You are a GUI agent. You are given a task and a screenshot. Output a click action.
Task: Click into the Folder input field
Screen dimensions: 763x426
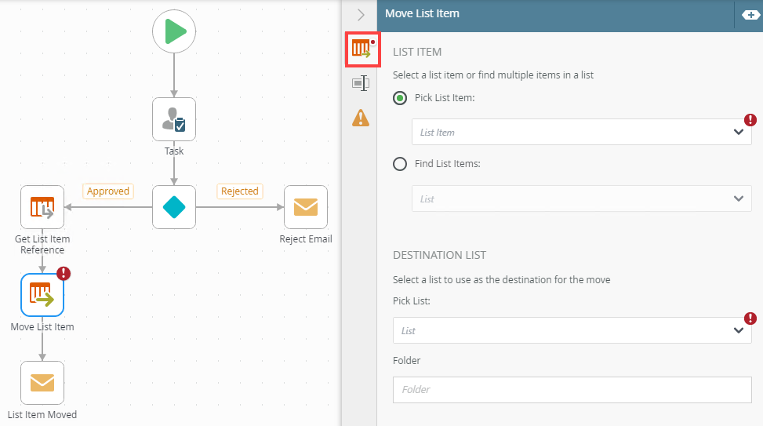(x=572, y=389)
